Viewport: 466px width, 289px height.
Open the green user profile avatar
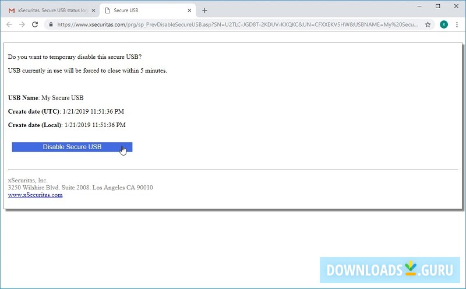coord(444,24)
